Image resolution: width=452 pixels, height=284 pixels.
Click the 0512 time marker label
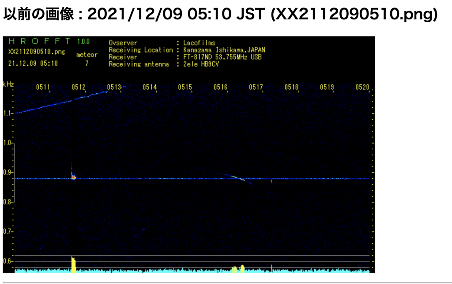point(78,87)
